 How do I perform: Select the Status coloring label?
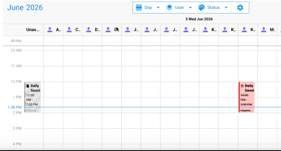click(213, 8)
